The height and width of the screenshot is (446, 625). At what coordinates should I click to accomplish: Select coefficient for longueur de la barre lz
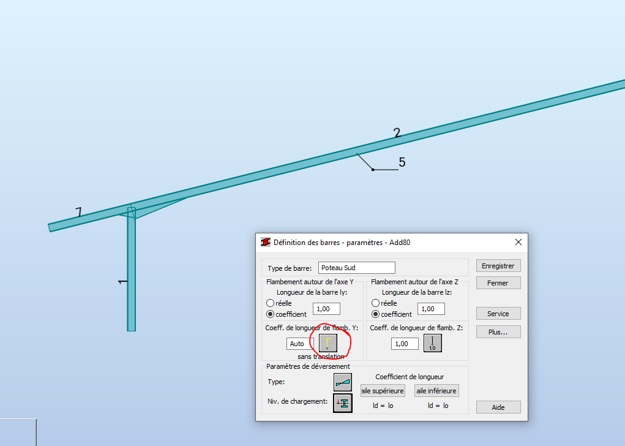point(374,314)
